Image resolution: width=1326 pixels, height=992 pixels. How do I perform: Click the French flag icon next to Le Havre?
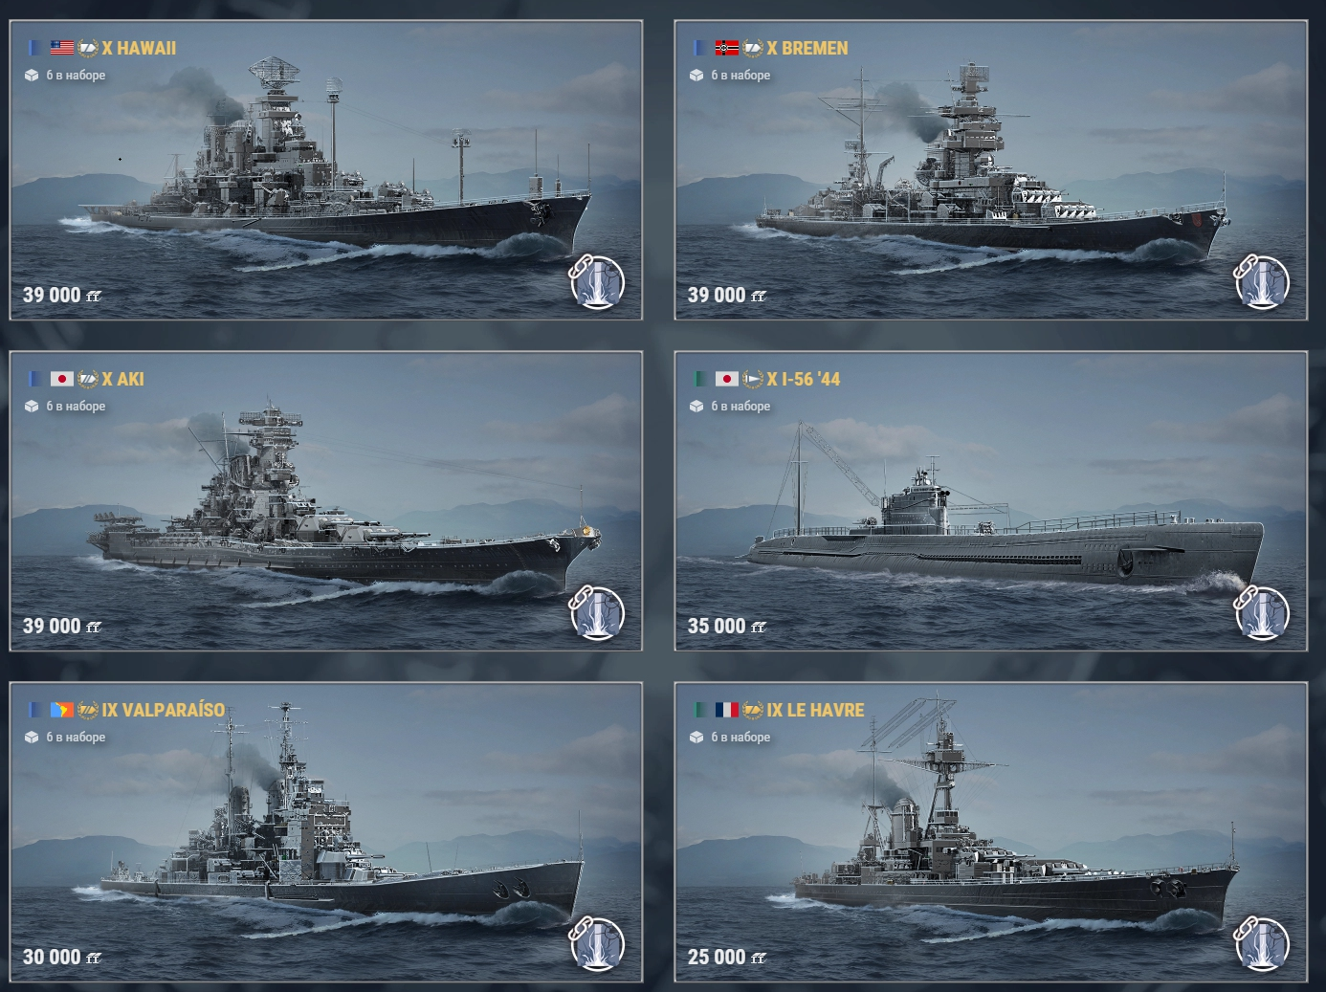[x=727, y=710]
